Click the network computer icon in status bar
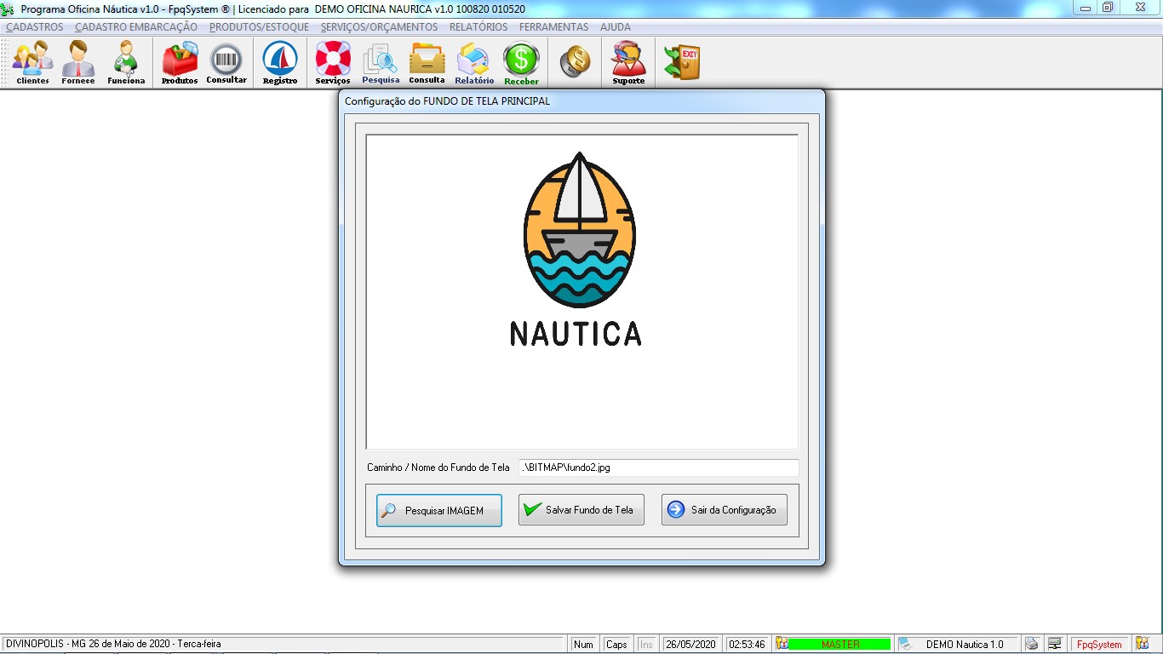This screenshot has width=1163, height=654. click(x=1055, y=644)
